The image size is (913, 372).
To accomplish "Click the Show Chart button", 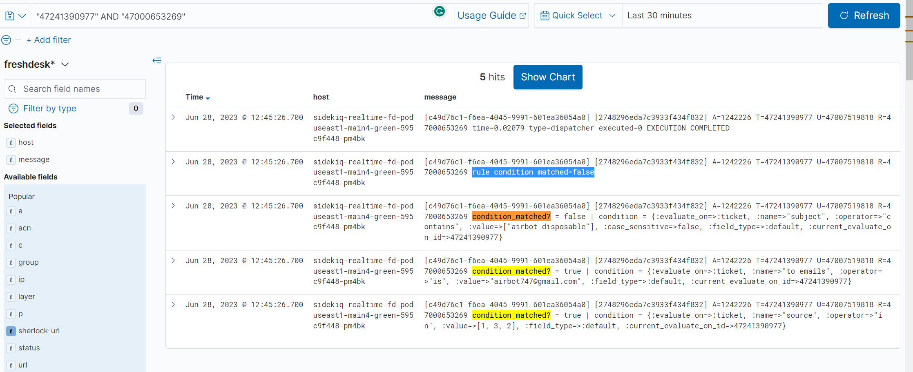I will pos(548,77).
